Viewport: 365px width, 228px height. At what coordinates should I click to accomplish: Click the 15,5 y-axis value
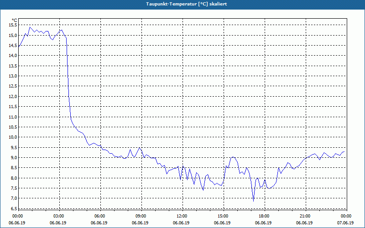click(12, 25)
